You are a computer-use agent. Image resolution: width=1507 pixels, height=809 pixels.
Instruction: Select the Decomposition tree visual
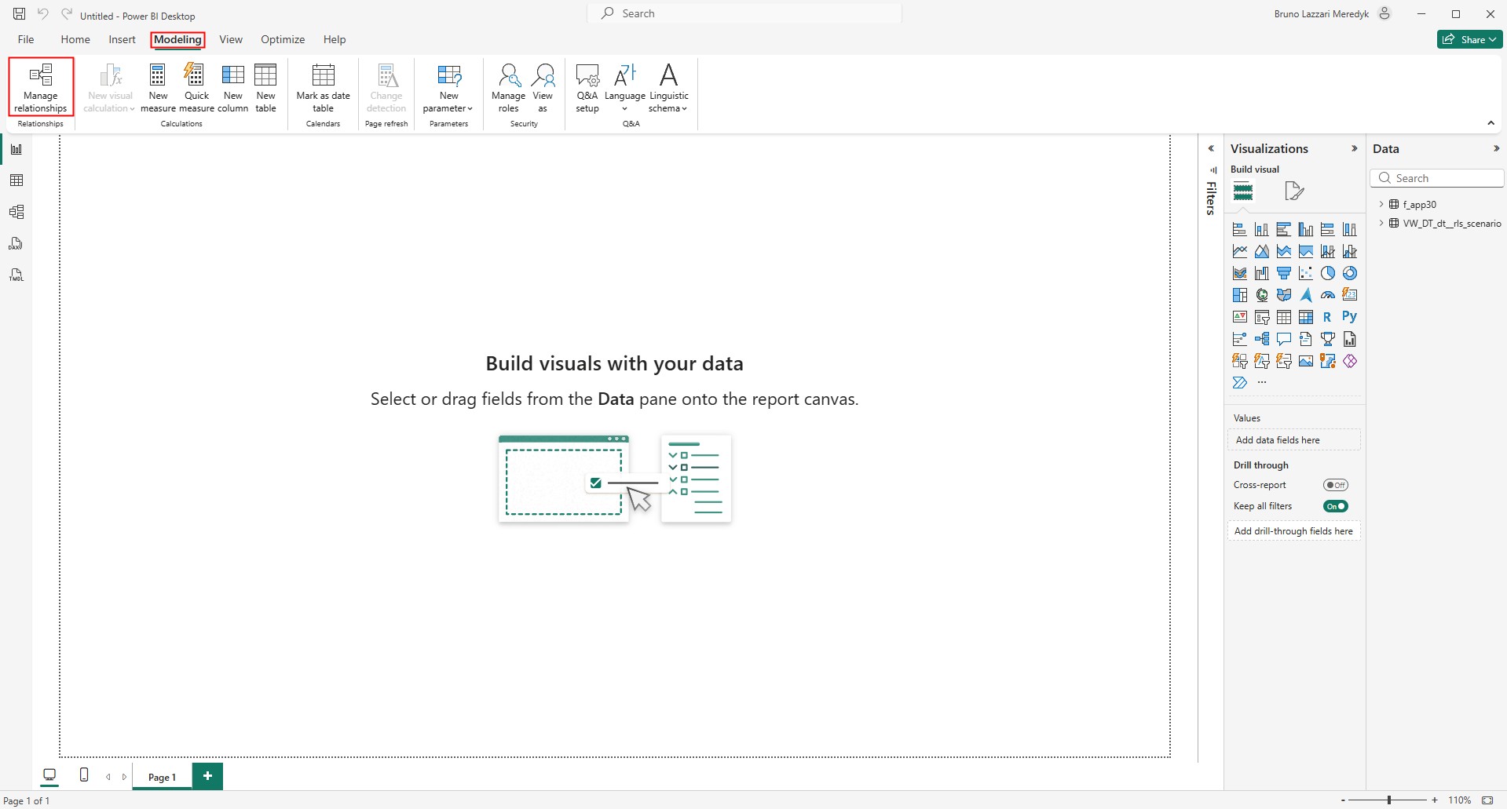[1262, 339]
